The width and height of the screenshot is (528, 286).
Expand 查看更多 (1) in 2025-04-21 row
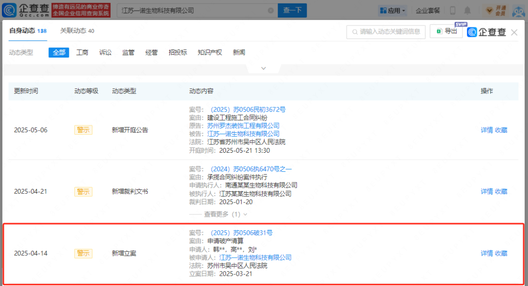coord(225,214)
